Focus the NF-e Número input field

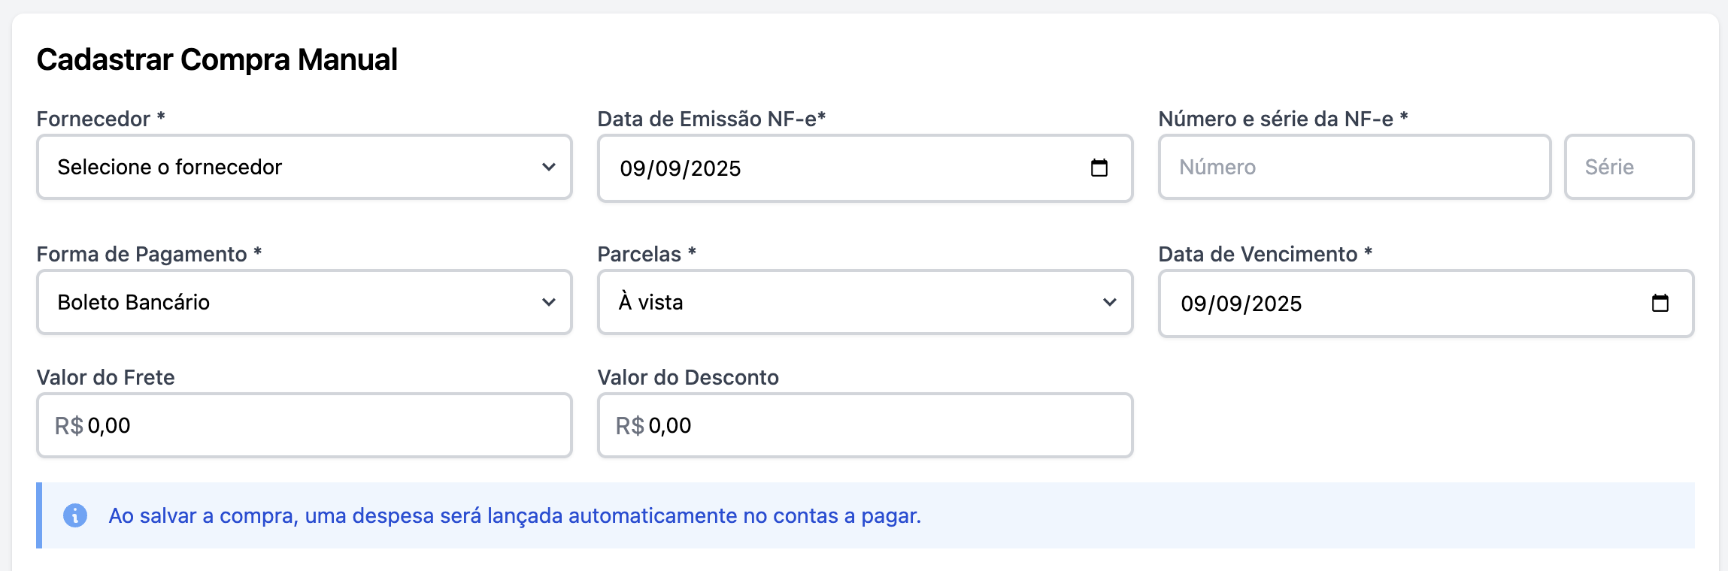click(1354, 167)
